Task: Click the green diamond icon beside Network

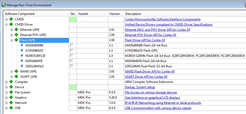Action: (11, 103)
